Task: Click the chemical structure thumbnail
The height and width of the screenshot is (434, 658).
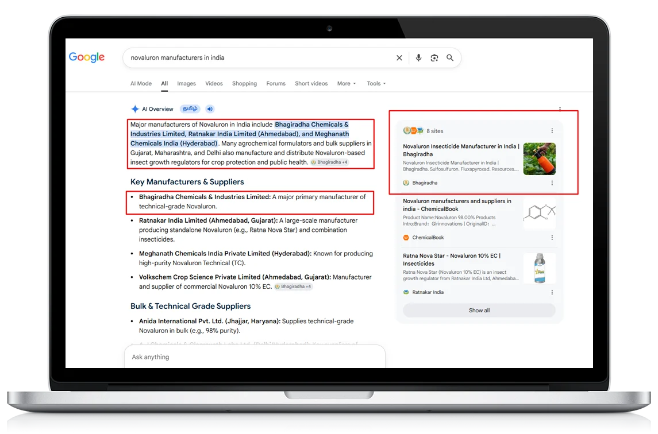Action: [539, 213]
